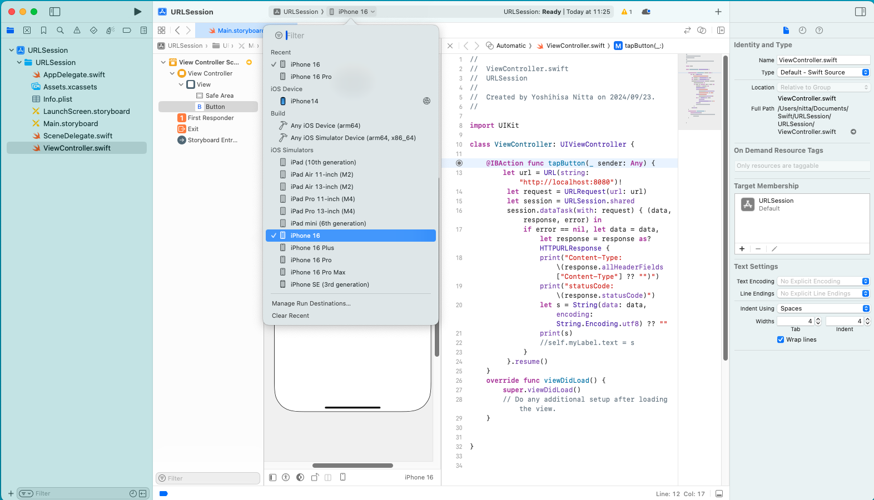
Task: Open the Find navigator magnifier icon
Action: pyautogui.click(x=60, y=31)
